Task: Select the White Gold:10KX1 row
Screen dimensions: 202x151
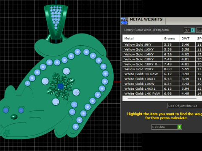Action: tap(162, 79)
